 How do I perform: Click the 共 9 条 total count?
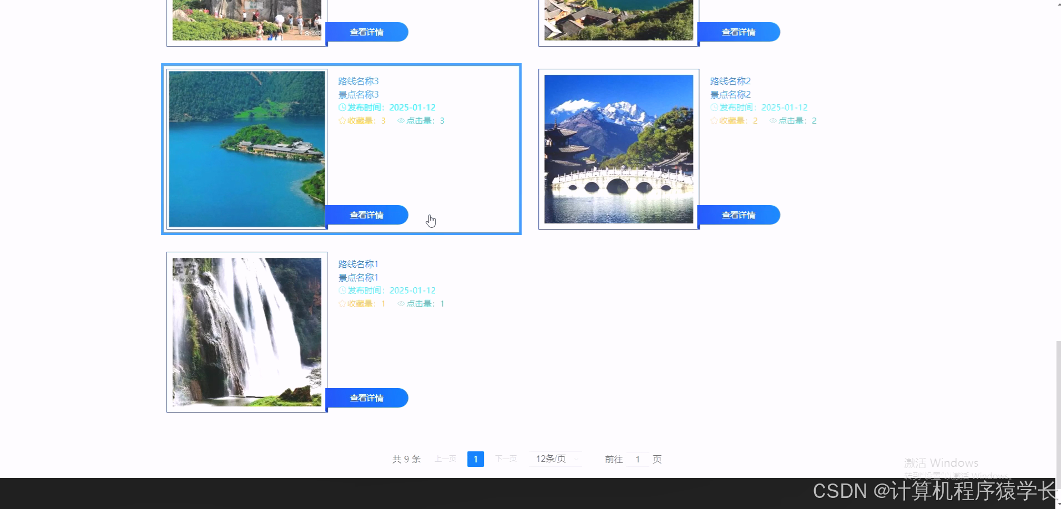[x=407, y=459]
